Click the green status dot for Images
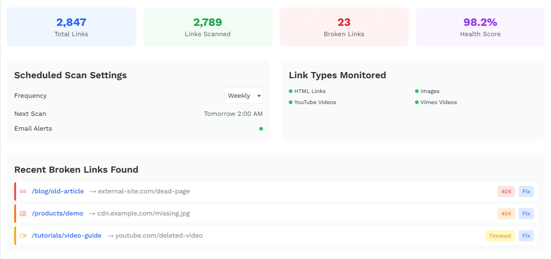This screenshot has height=259, width=551. pyautogui.click(x=416, y=91)
